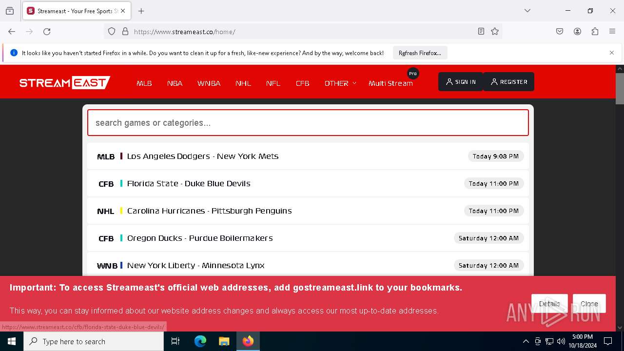Go to StreamEast home via logo
The width and height of the screenshot is (624, 351).
[x=65, y=82]
